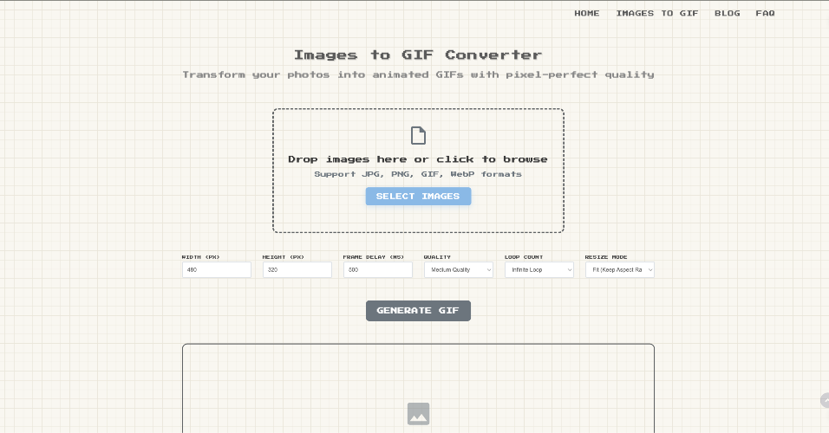
Task: Click the 'Frame Delay (ms)' label text
Action: [373, 257]
